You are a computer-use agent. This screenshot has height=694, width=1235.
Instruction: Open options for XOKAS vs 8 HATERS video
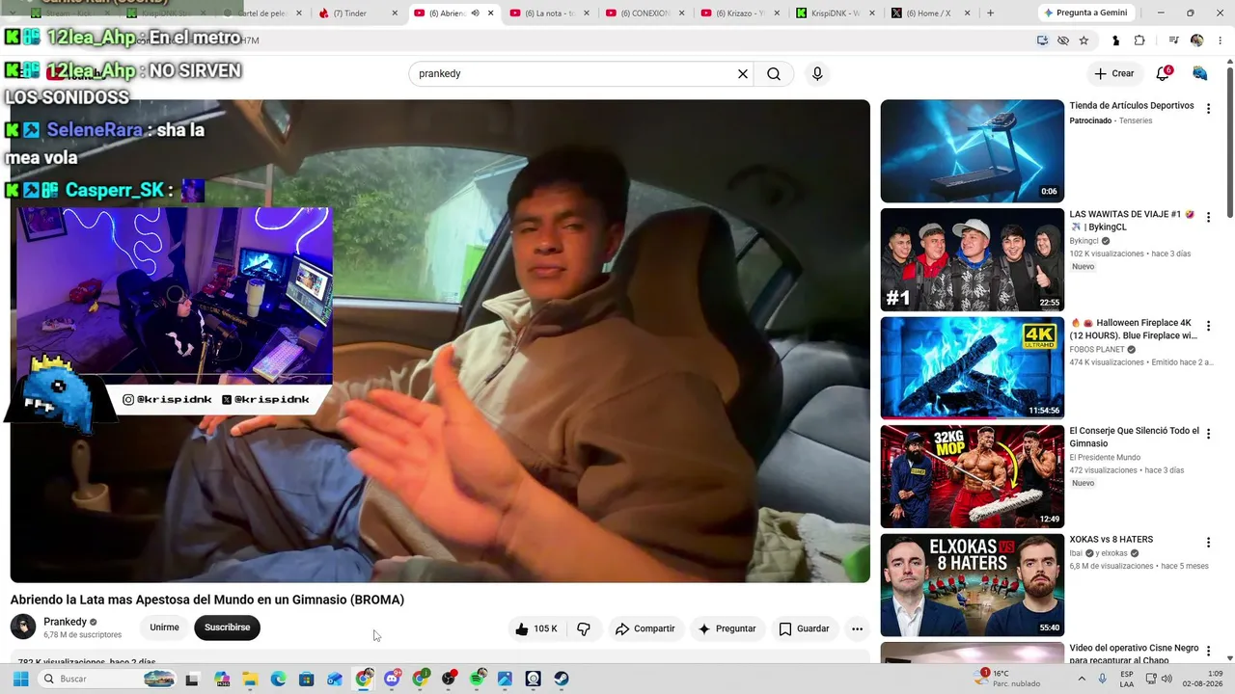pyautogui.click(x=1208, y=543)
